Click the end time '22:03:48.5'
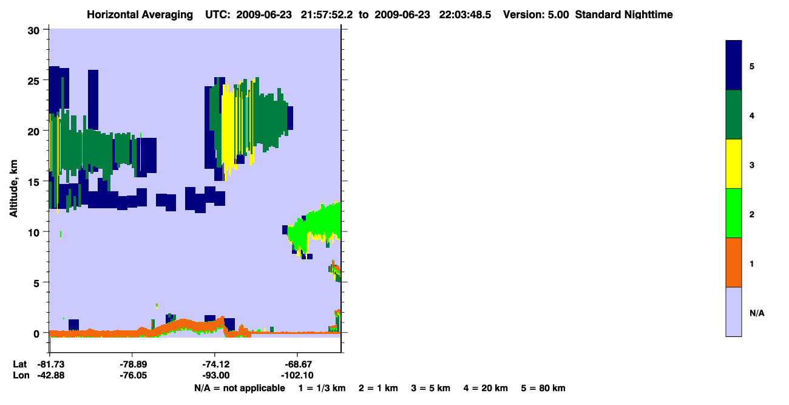The width and height of the screenshot is (789, 405). coord(465,15)
